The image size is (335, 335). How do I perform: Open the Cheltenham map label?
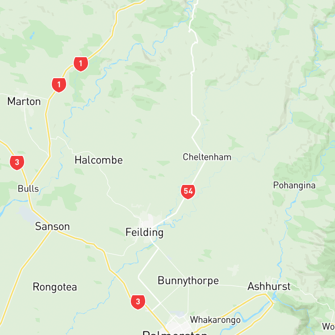(207, 157)
